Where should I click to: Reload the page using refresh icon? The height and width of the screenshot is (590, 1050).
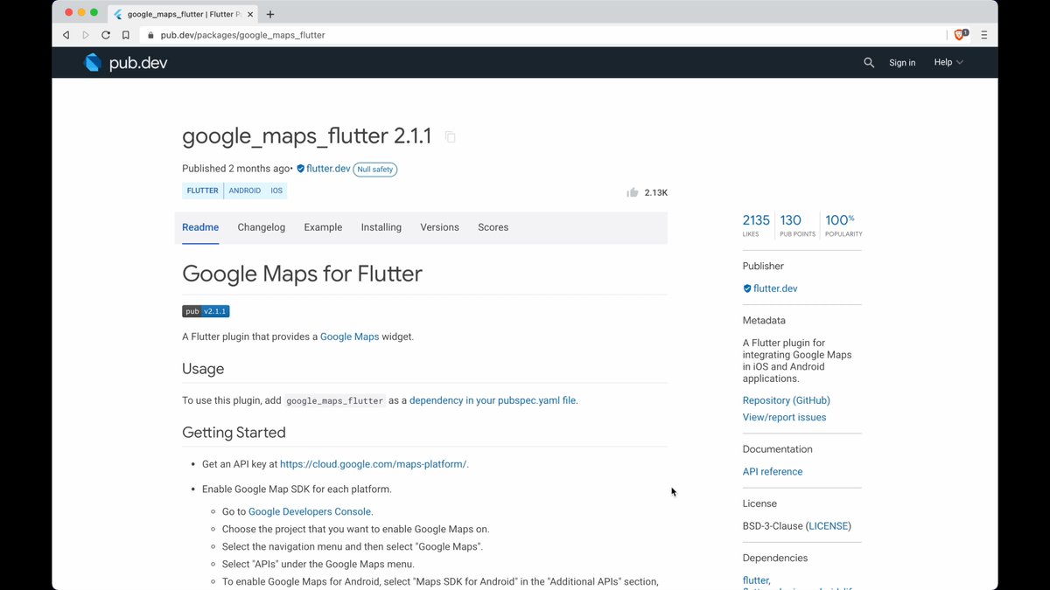pyautogui.click(x=106, y=35)
